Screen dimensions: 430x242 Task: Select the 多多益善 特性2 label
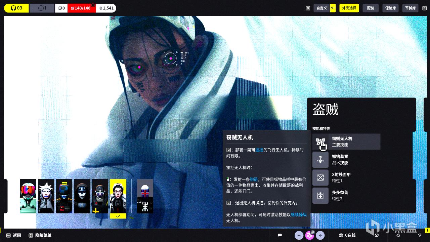pyautogui.click(x=340, y=196)
